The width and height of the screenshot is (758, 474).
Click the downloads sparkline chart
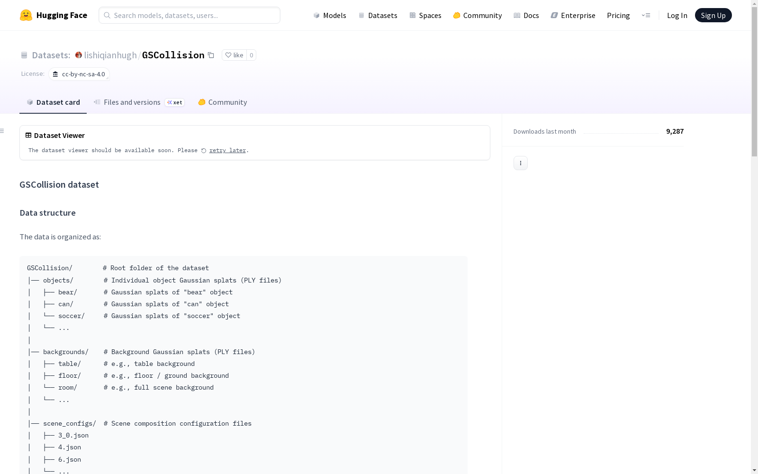pos(621,132)
